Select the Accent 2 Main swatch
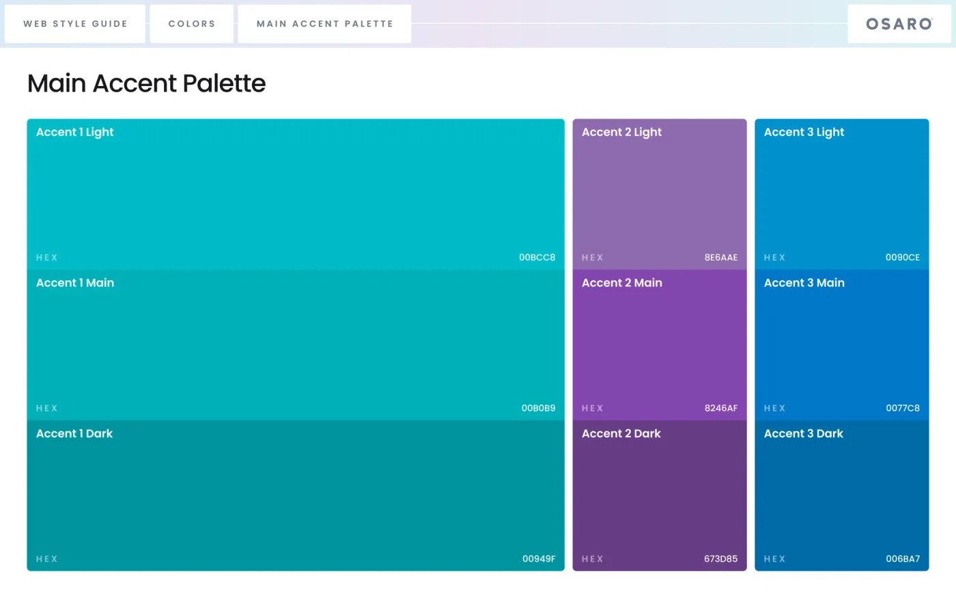Screen dimensions: 956x598 pos(660,344)
